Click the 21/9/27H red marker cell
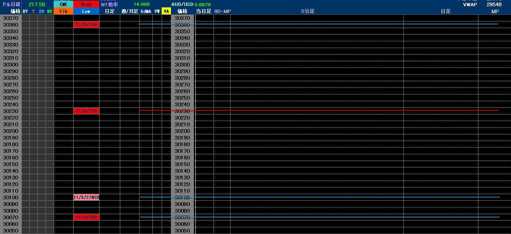 [x=86, y=111]
